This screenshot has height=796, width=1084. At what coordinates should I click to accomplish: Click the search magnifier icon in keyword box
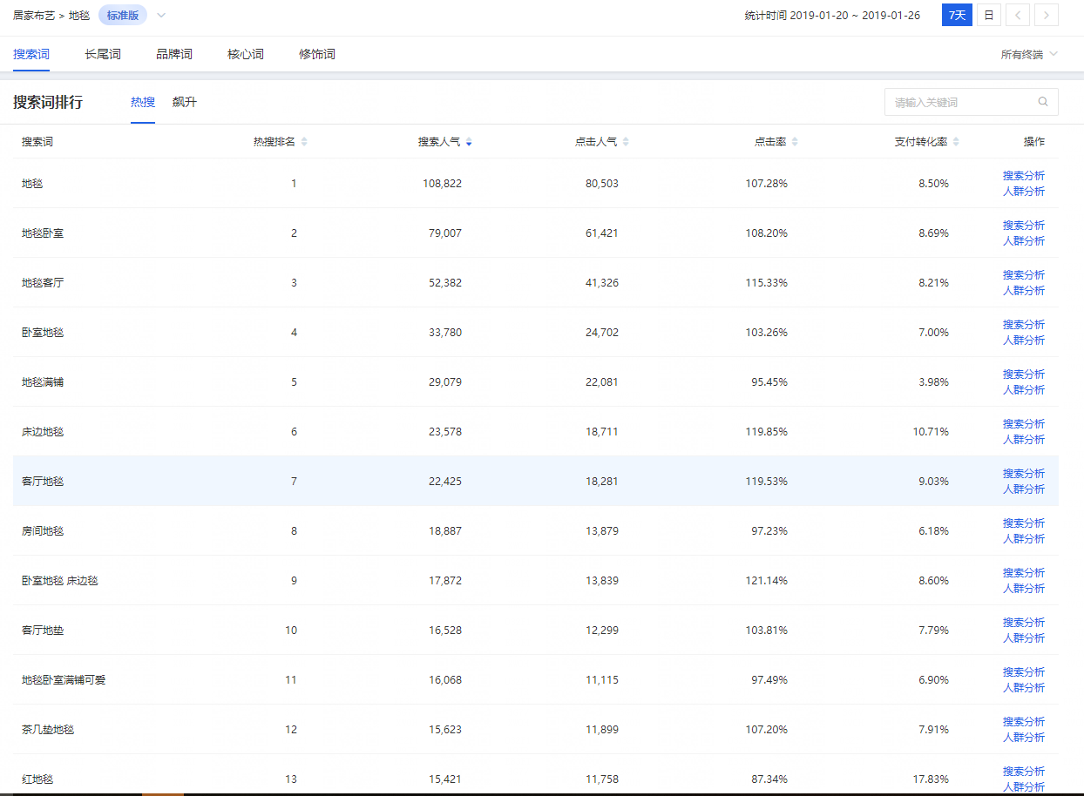pyautogui.click(x=1043, y=102)
